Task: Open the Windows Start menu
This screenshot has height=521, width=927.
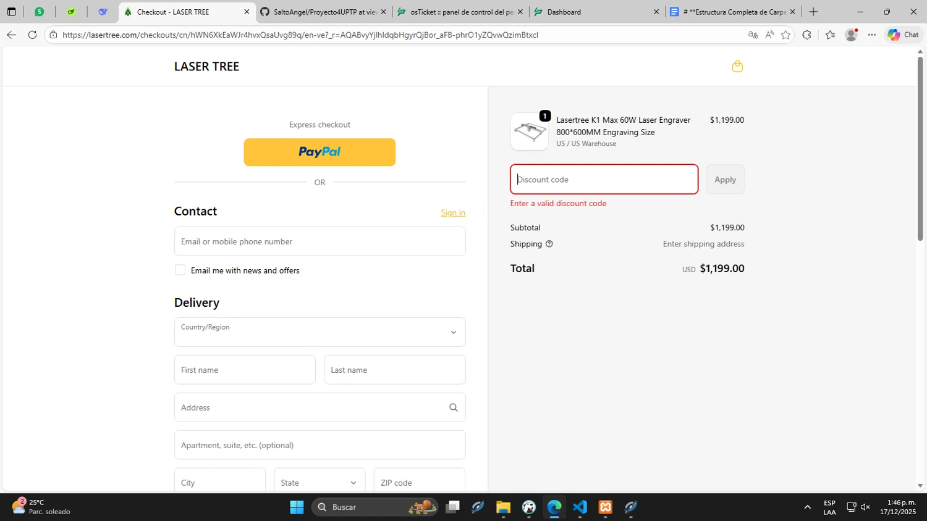Action: coord(297,507)
